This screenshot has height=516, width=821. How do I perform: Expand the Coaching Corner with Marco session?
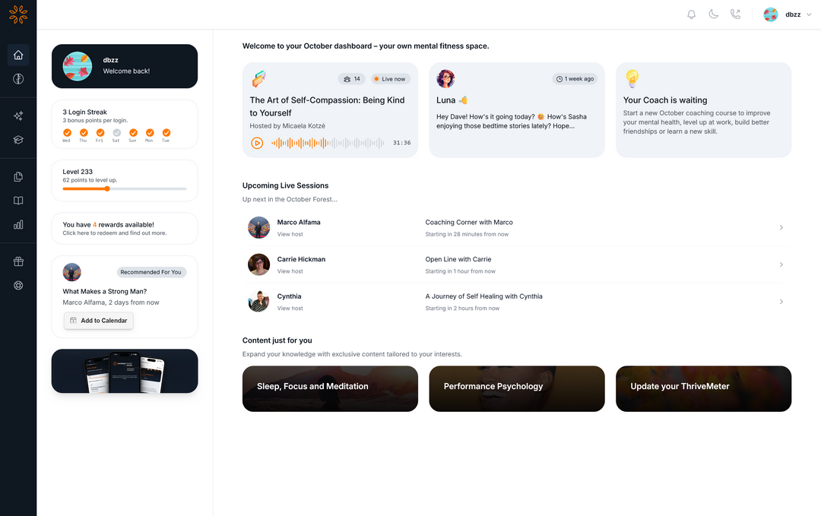pyautogui.click(x=781, y=228)
